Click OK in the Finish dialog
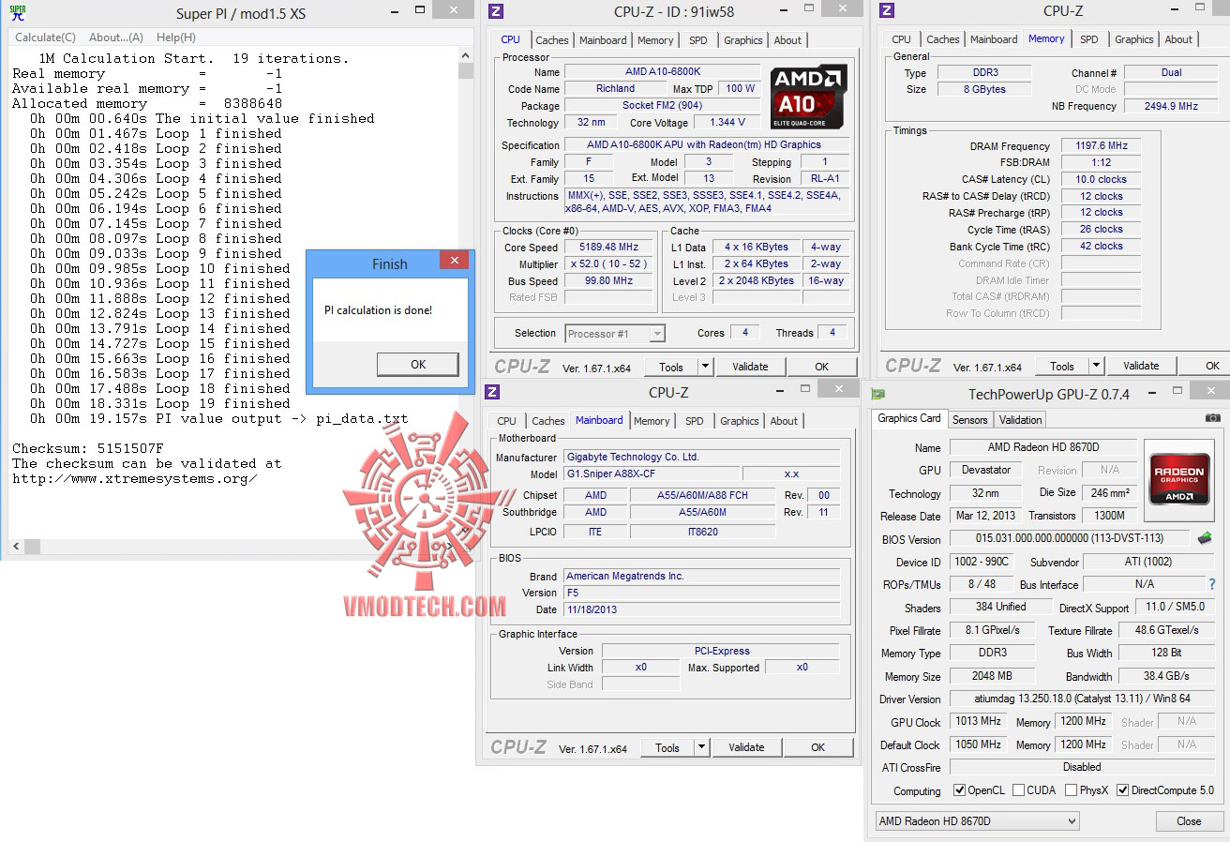1230x842 pixels. tap(418, 365)
